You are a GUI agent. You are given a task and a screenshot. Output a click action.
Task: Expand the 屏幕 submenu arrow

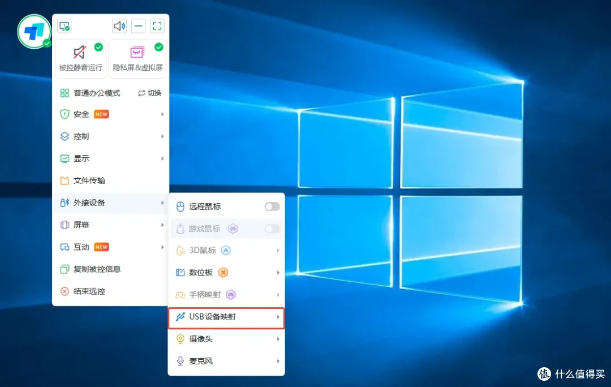[x=162, y=225]
